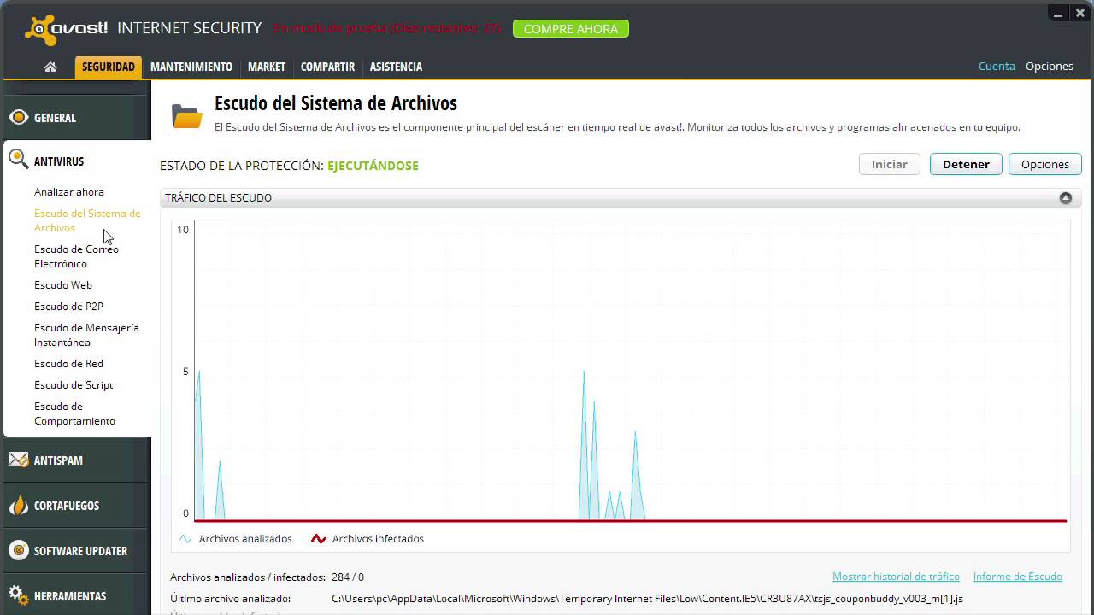
Task: Open the Cuenta link
Action: click(997, 66)
